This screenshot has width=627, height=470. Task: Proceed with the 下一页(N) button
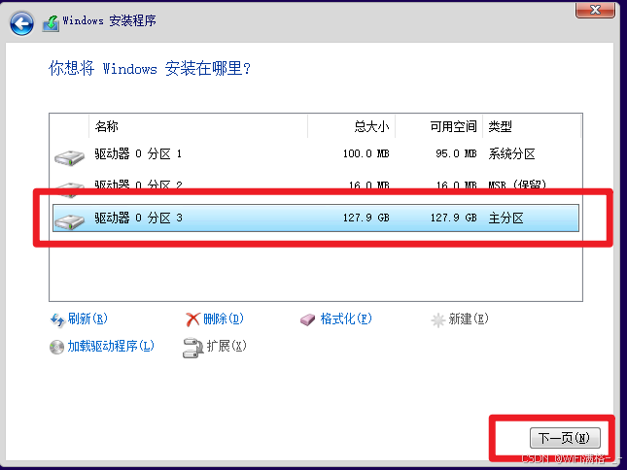565,438
